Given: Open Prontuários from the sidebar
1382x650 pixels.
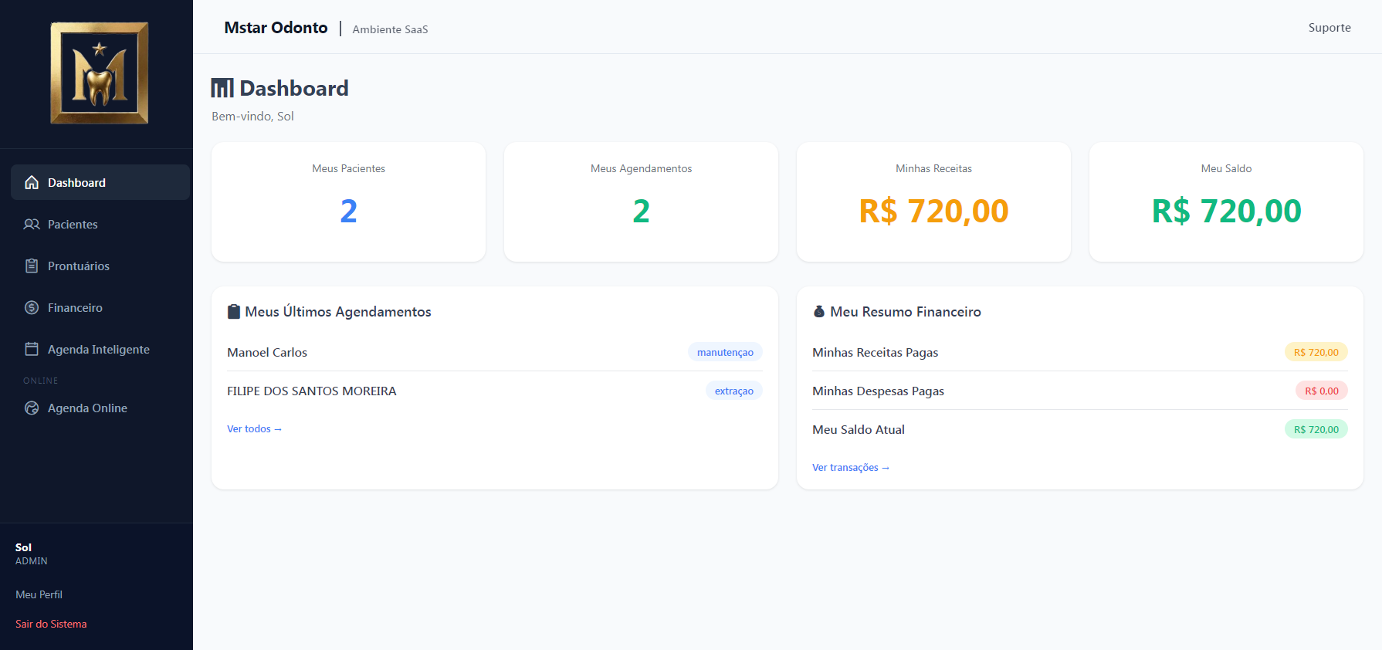Looking at the screenshot, I should (x=100, y=266).
